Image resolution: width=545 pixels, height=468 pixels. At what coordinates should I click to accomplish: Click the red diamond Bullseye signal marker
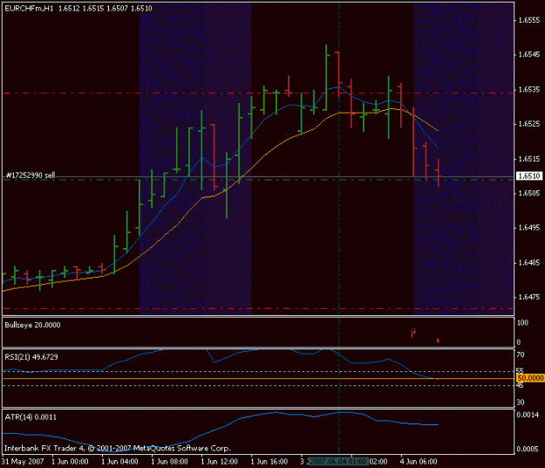click(x=438, y=341)
